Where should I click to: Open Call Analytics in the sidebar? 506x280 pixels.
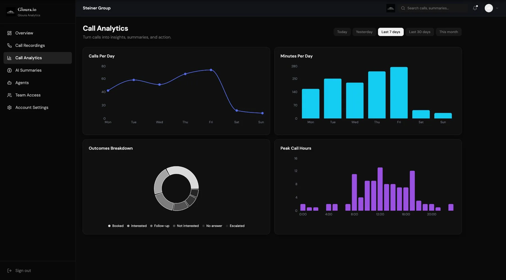38,58
